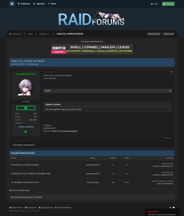184x216 pixels.
Task: Click the thread title CUBA CELL PHONE DATABASE header
Action: tap(28, 61)
